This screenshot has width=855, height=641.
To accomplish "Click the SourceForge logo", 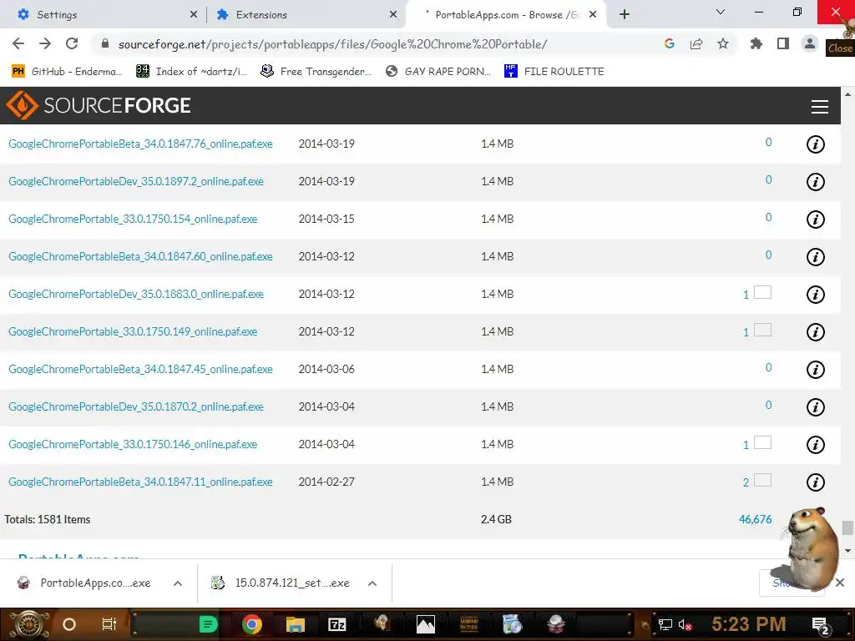I will click(99, 105).
